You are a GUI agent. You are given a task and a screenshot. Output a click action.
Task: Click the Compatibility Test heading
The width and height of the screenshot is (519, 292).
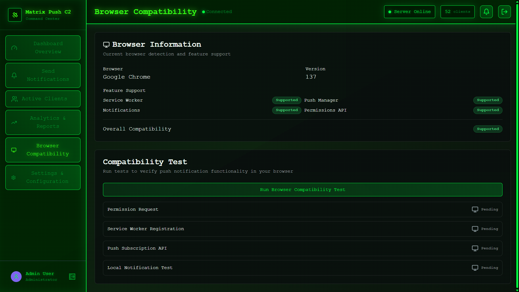[x=145, y=162]
